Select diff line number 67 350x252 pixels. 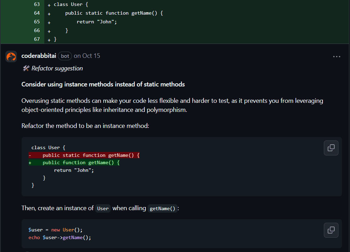click(x=37, y=39)
